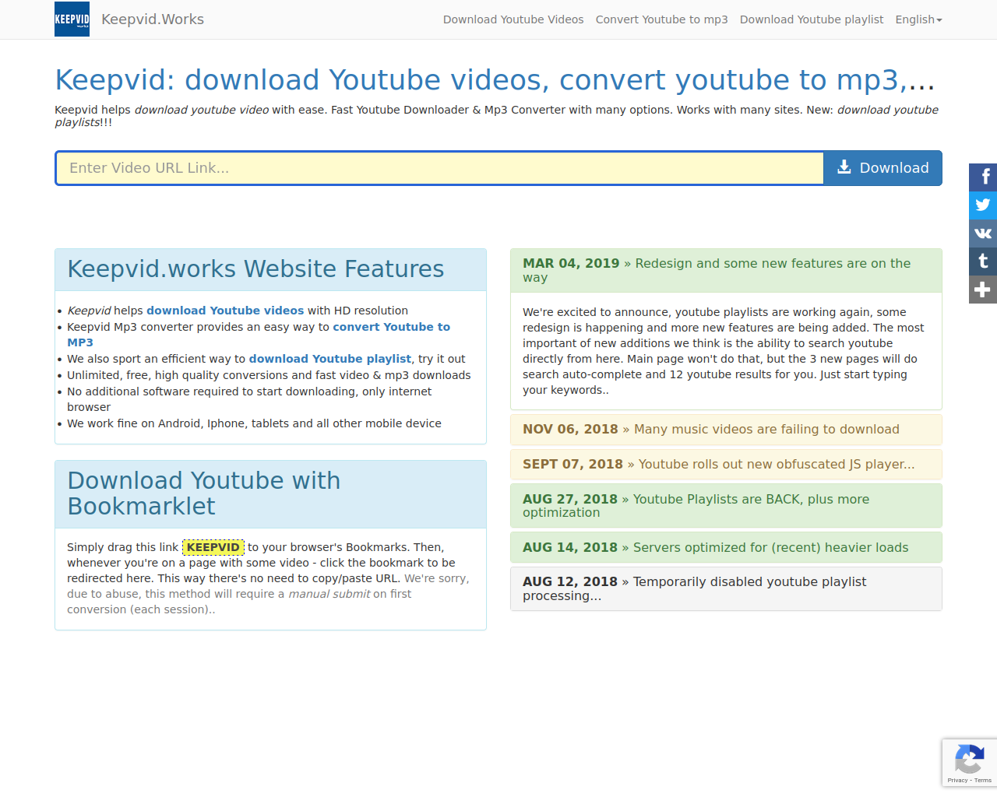Click the main Keepvid page heading

tap(495, 80)
